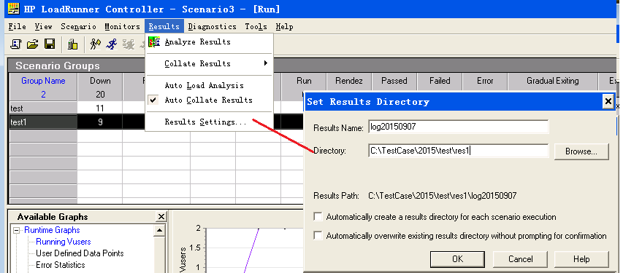This screenshot has height=273, width=623.
Task: Click the Save Scenario floppy icon
Action: click(x=50, y=44)
